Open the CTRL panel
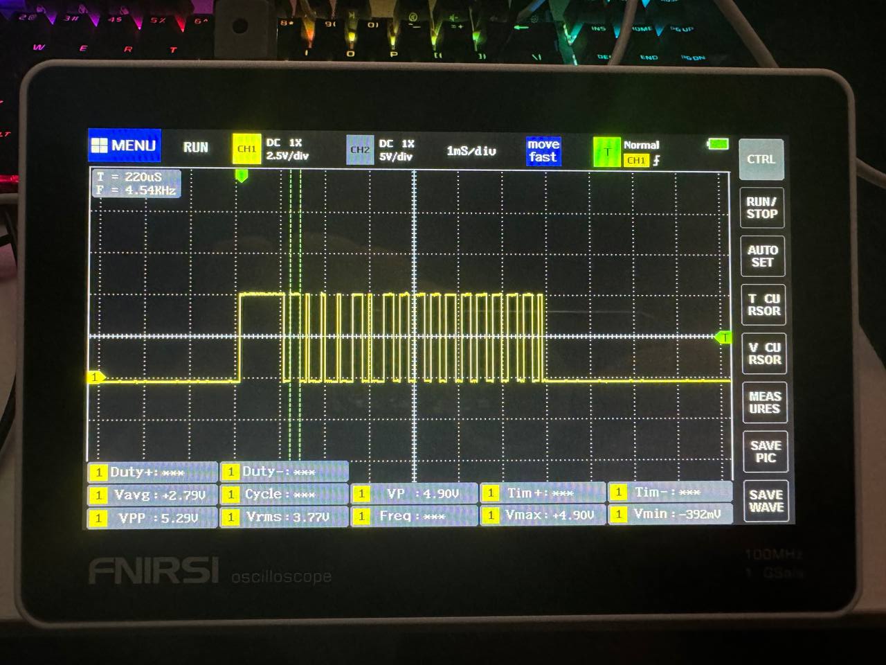Viewport: 886px width, 665px height. coord(761,159)
